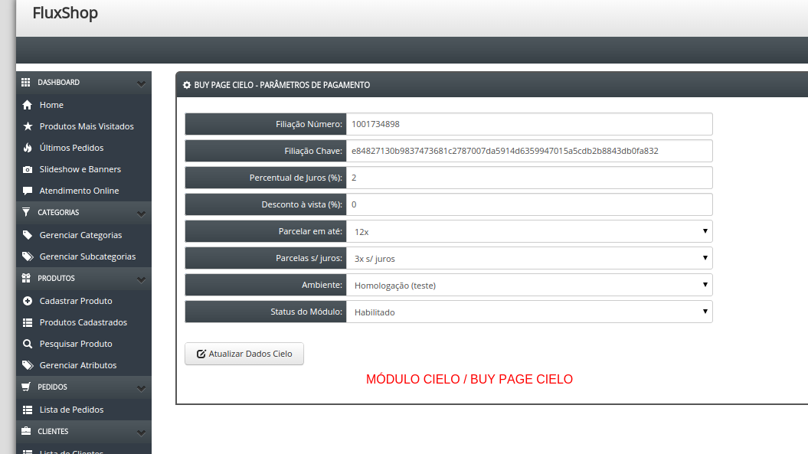This screenshot has height=454, width=808.
Task: Open Produtos Cadastrados menu item
Action: pos(83,322)
